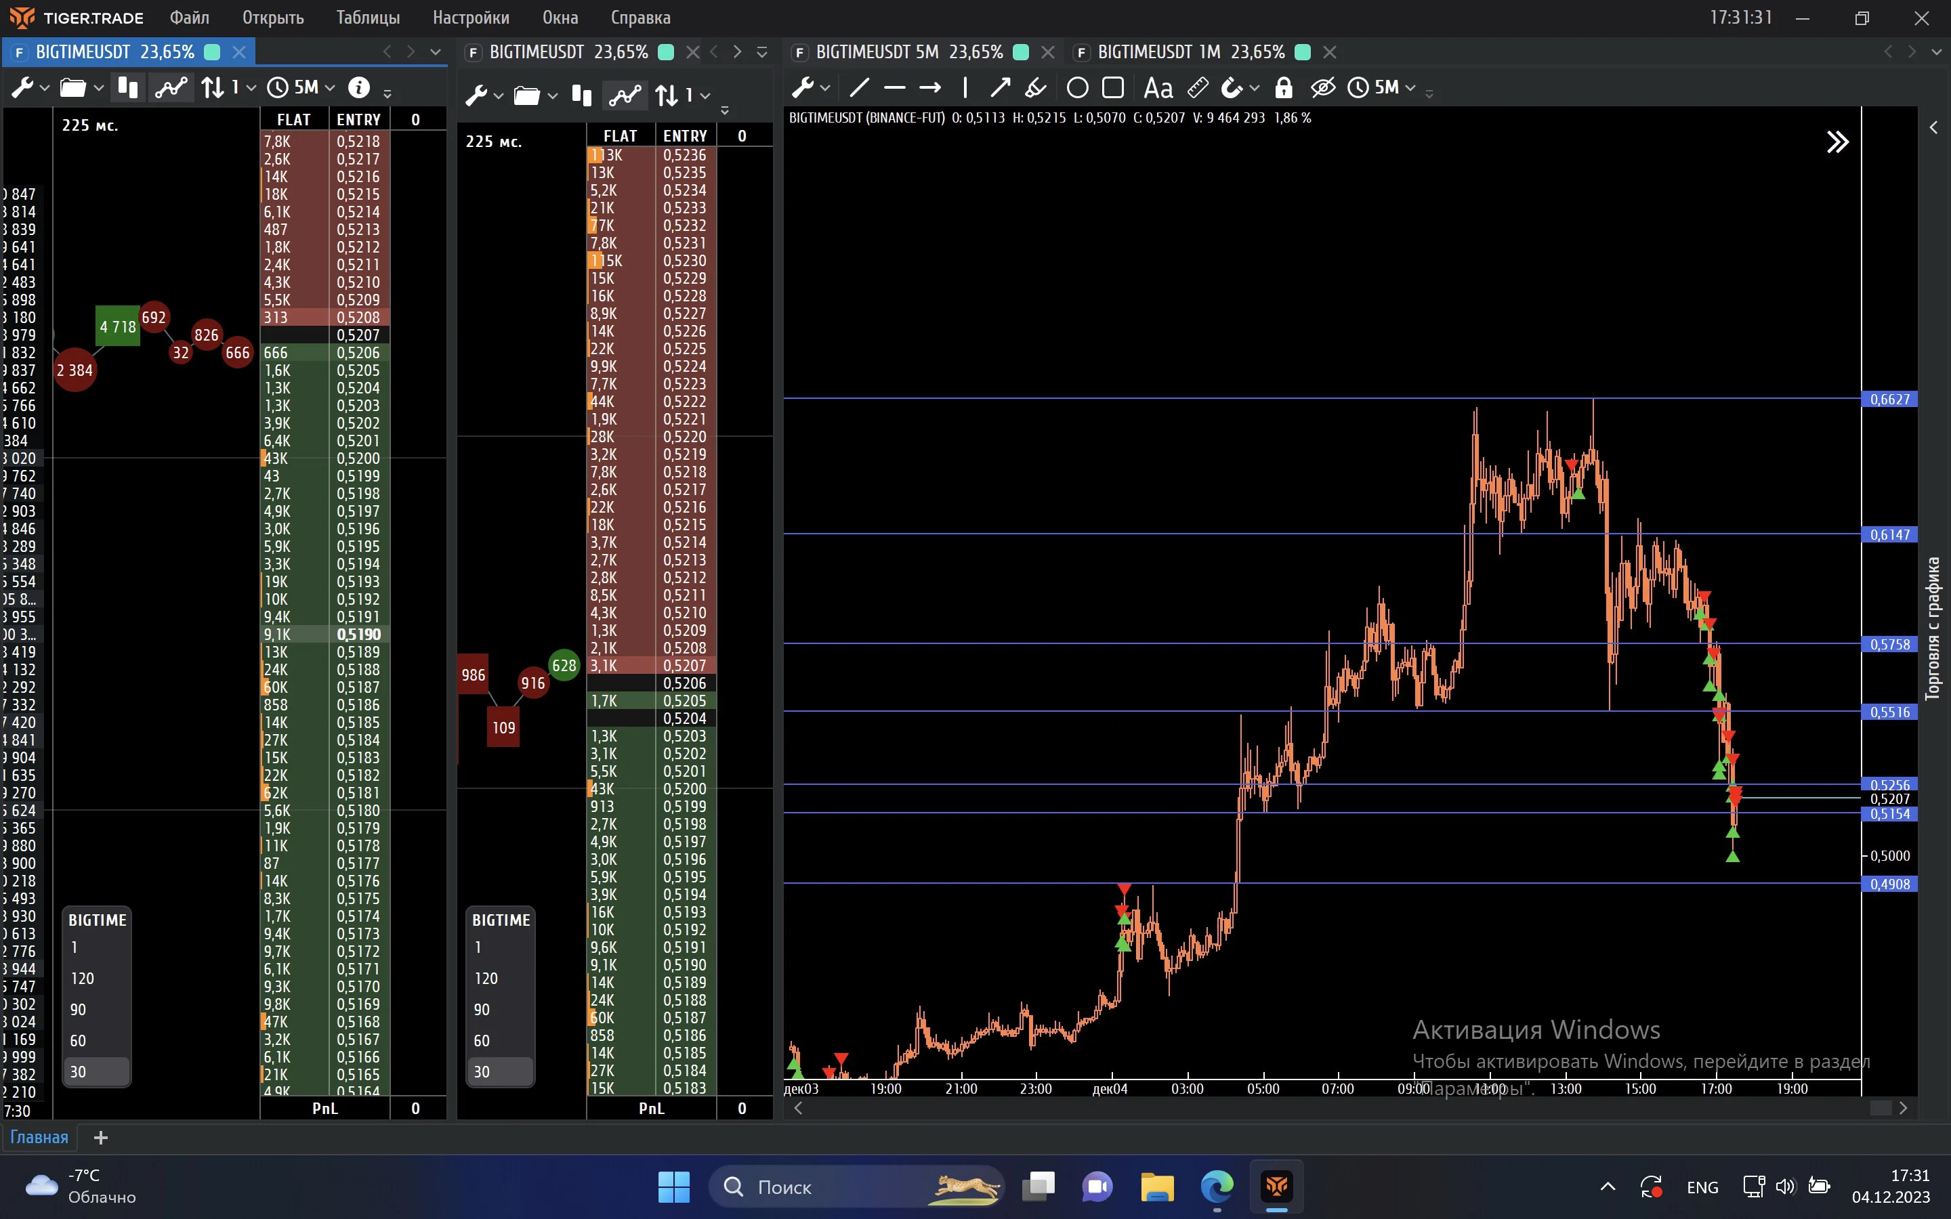
Task: Open the Настройки menu
Action: pyautogui.click(x=471, y=18)
